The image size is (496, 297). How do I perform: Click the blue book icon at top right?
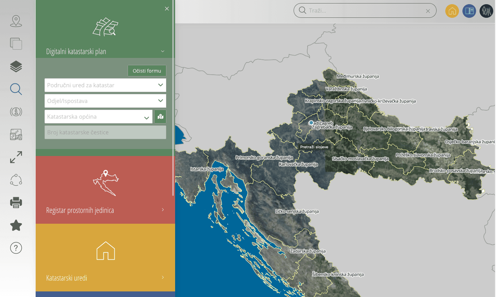pos(469,11)
